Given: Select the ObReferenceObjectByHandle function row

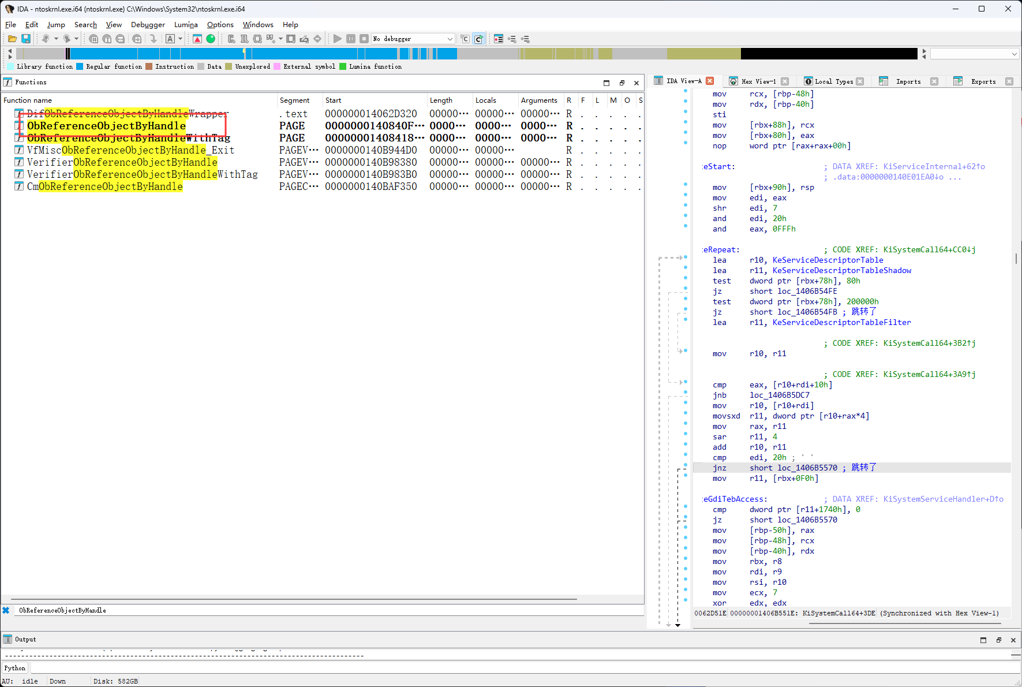Looking at the screenshot, I should pos(322,126).
